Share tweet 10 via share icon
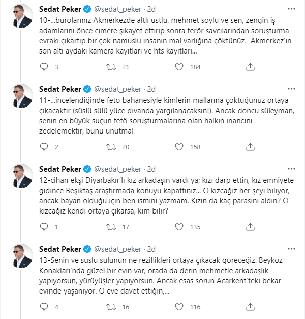305x319 pixels. click(250, 67)
